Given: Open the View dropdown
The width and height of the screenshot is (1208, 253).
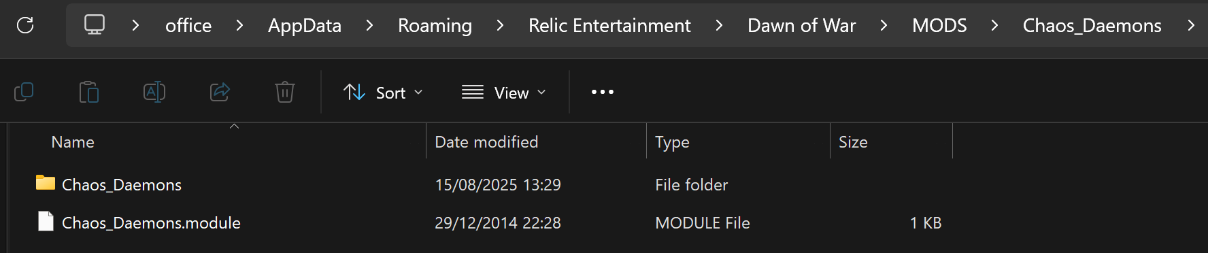Looking at the screenshot, I should pyautogui.click(x=503, y=92).
